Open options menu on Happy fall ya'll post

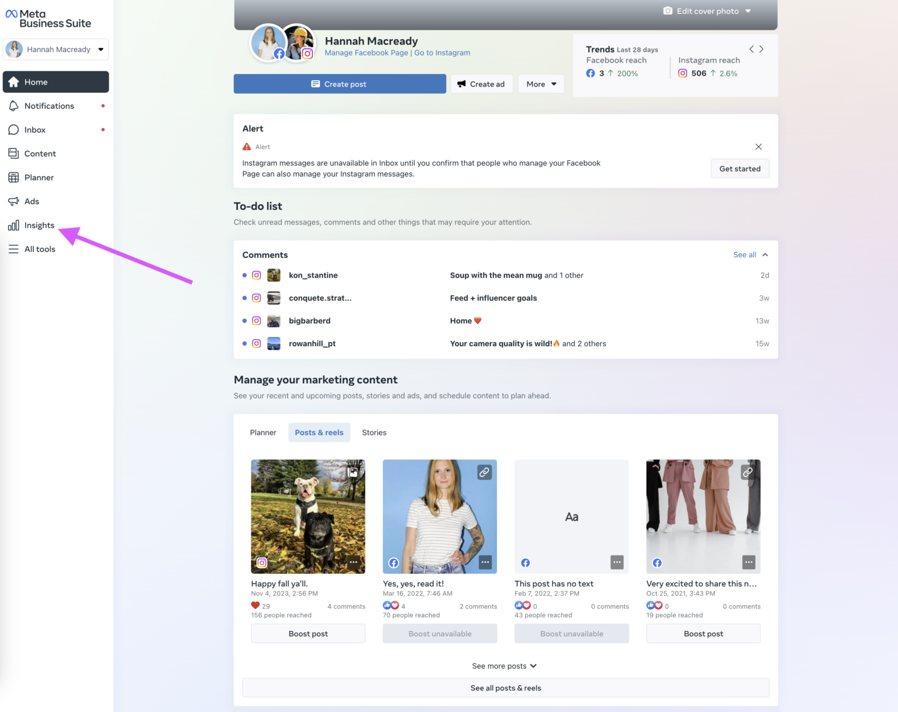353,562
